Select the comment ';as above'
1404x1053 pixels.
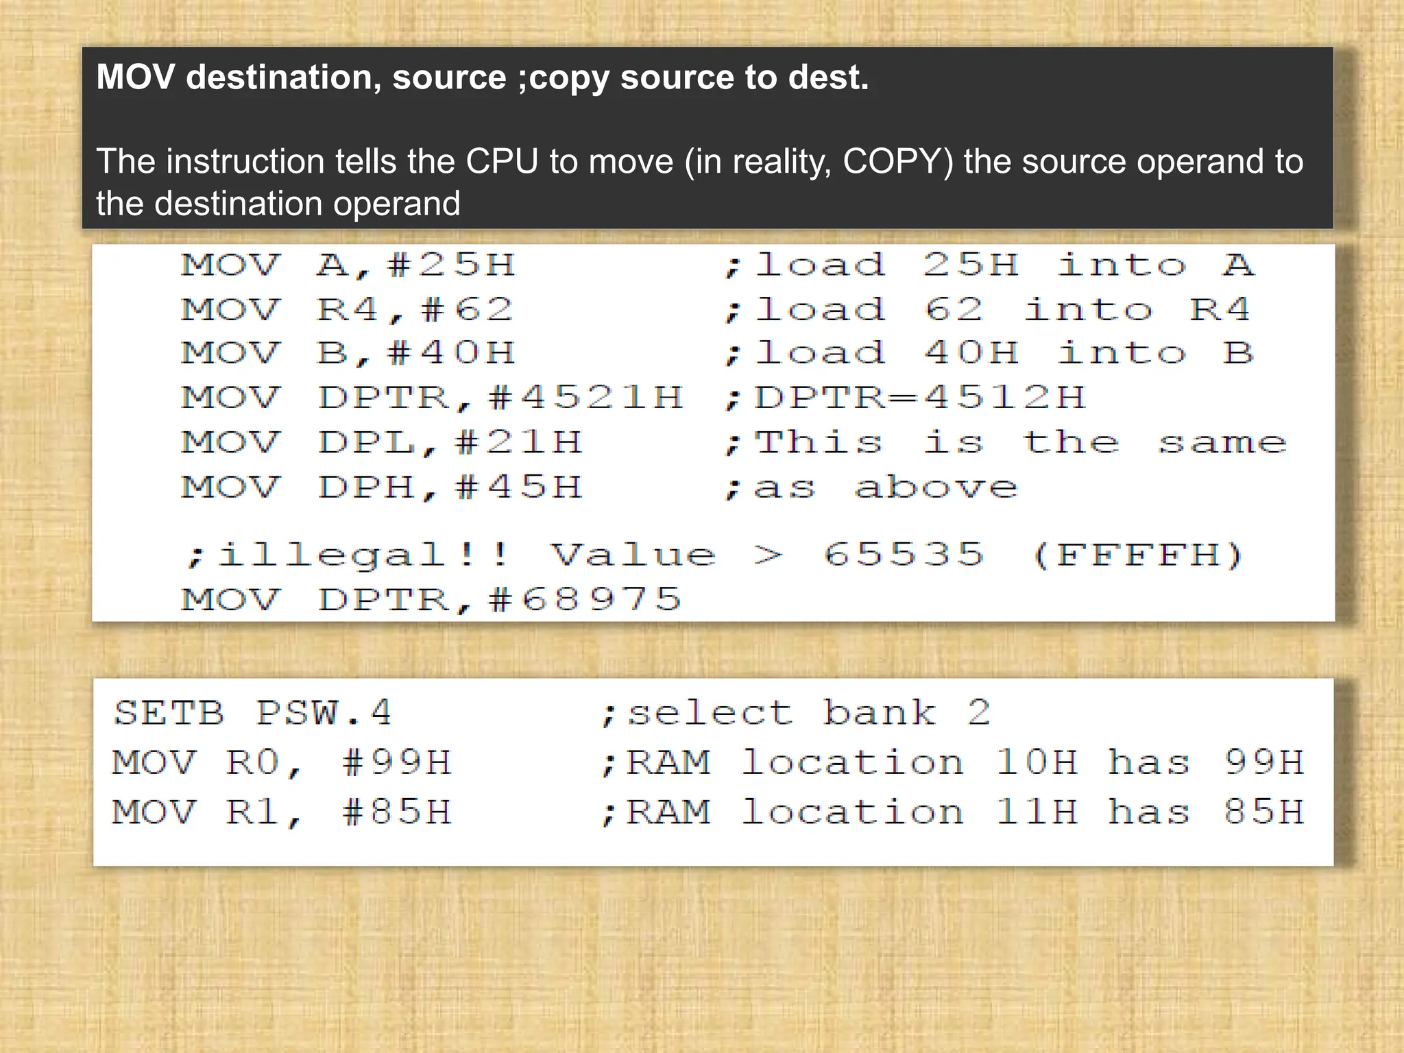click(871, 488)
